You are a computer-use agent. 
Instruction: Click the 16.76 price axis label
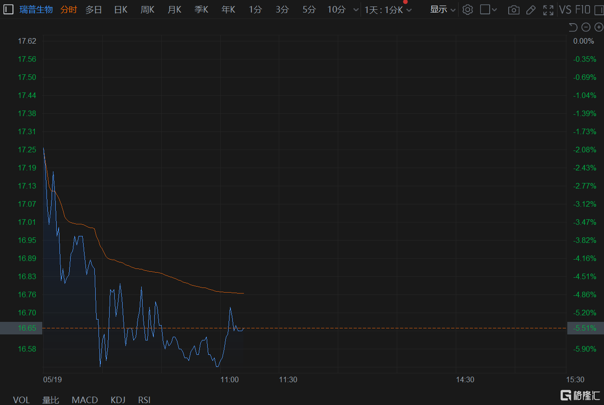click(27, 294)
